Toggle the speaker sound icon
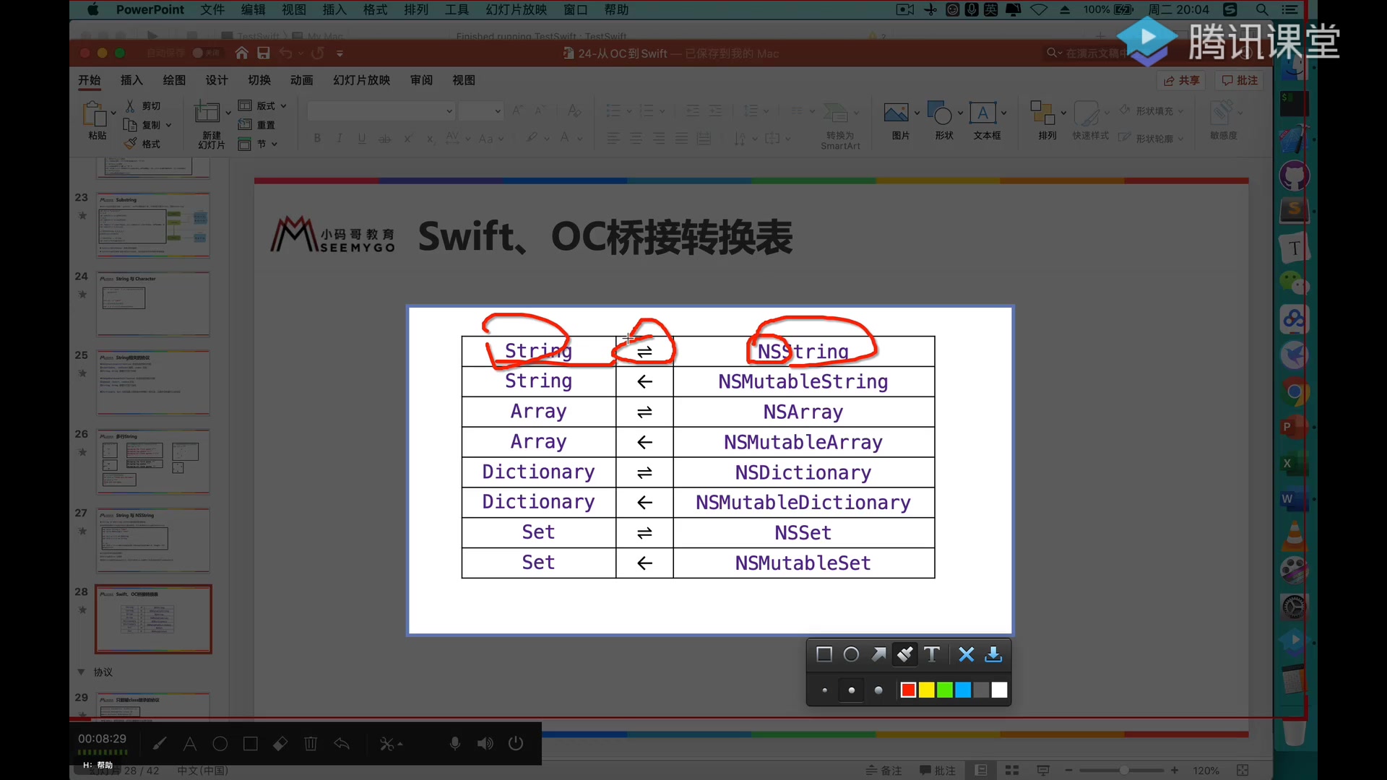 pos(485,743)
